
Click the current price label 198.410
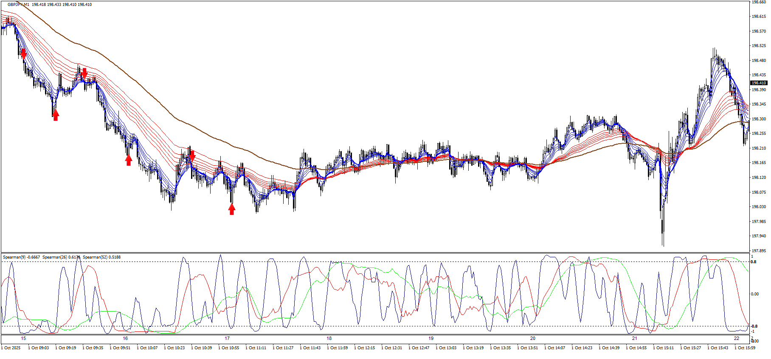point(759,83)
